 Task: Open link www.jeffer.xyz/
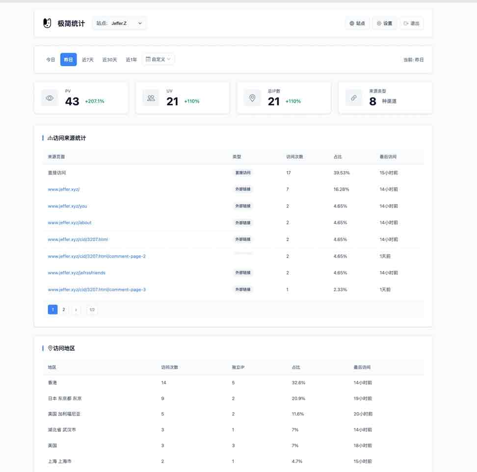pos(64,189)
